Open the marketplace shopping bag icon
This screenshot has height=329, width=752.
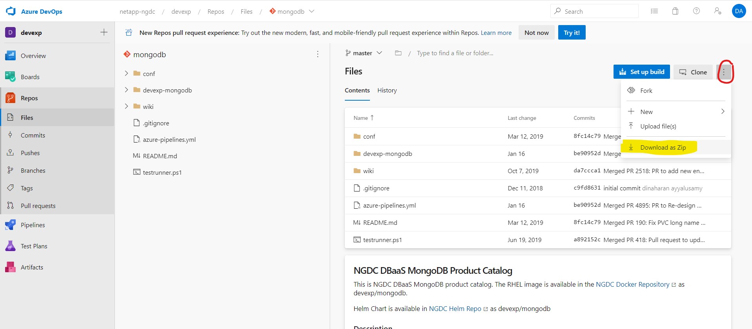coord(675,11)
